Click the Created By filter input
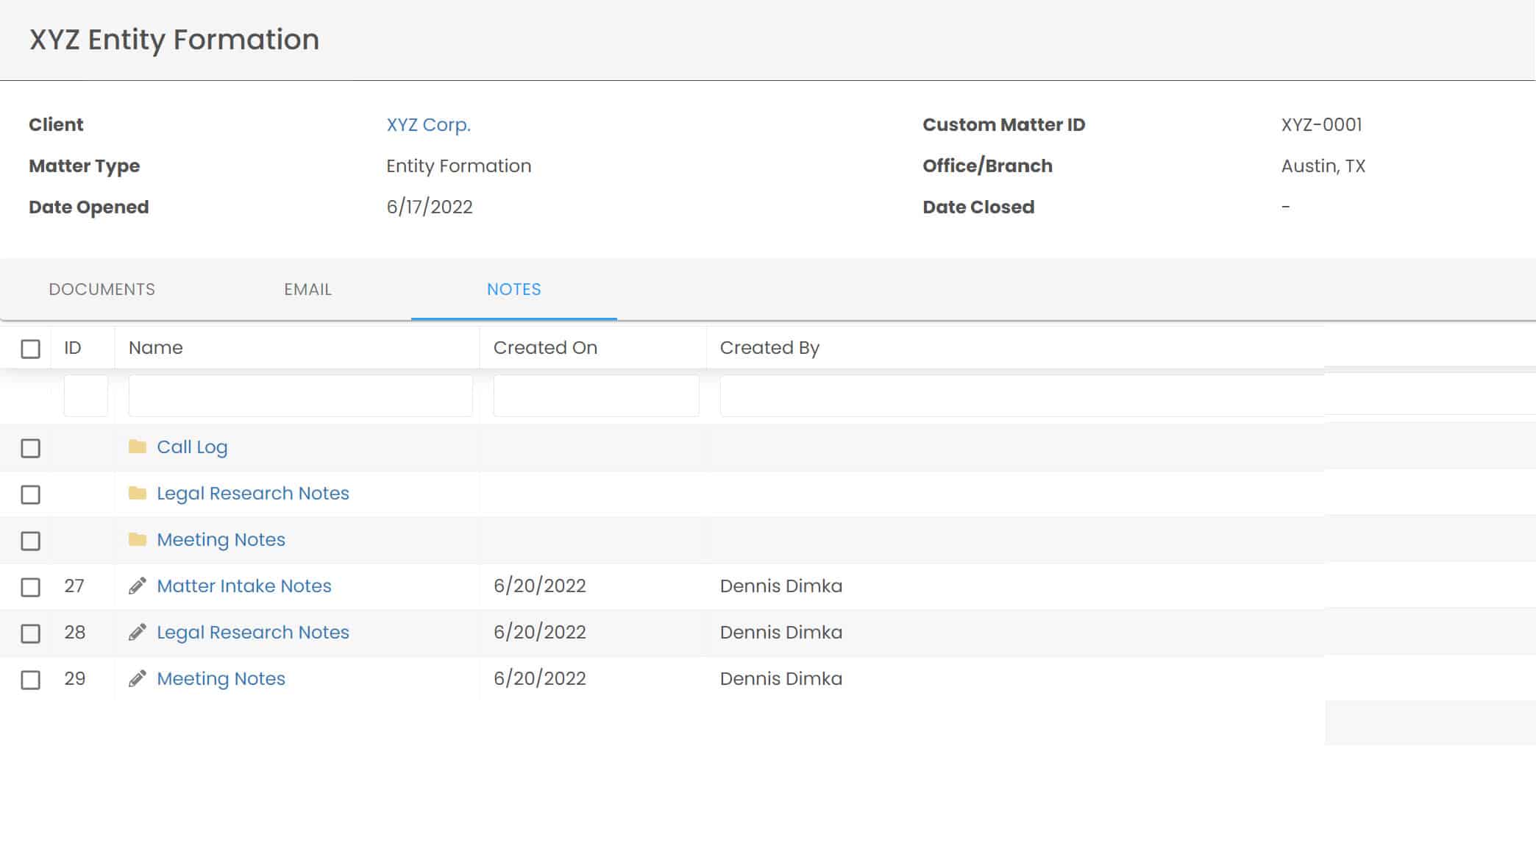1536x846 pixels. pos(1021,396)
